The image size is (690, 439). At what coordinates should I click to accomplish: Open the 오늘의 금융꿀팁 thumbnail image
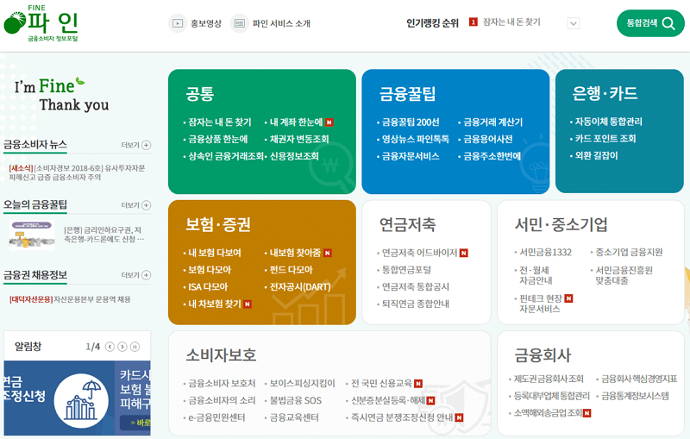32,235
